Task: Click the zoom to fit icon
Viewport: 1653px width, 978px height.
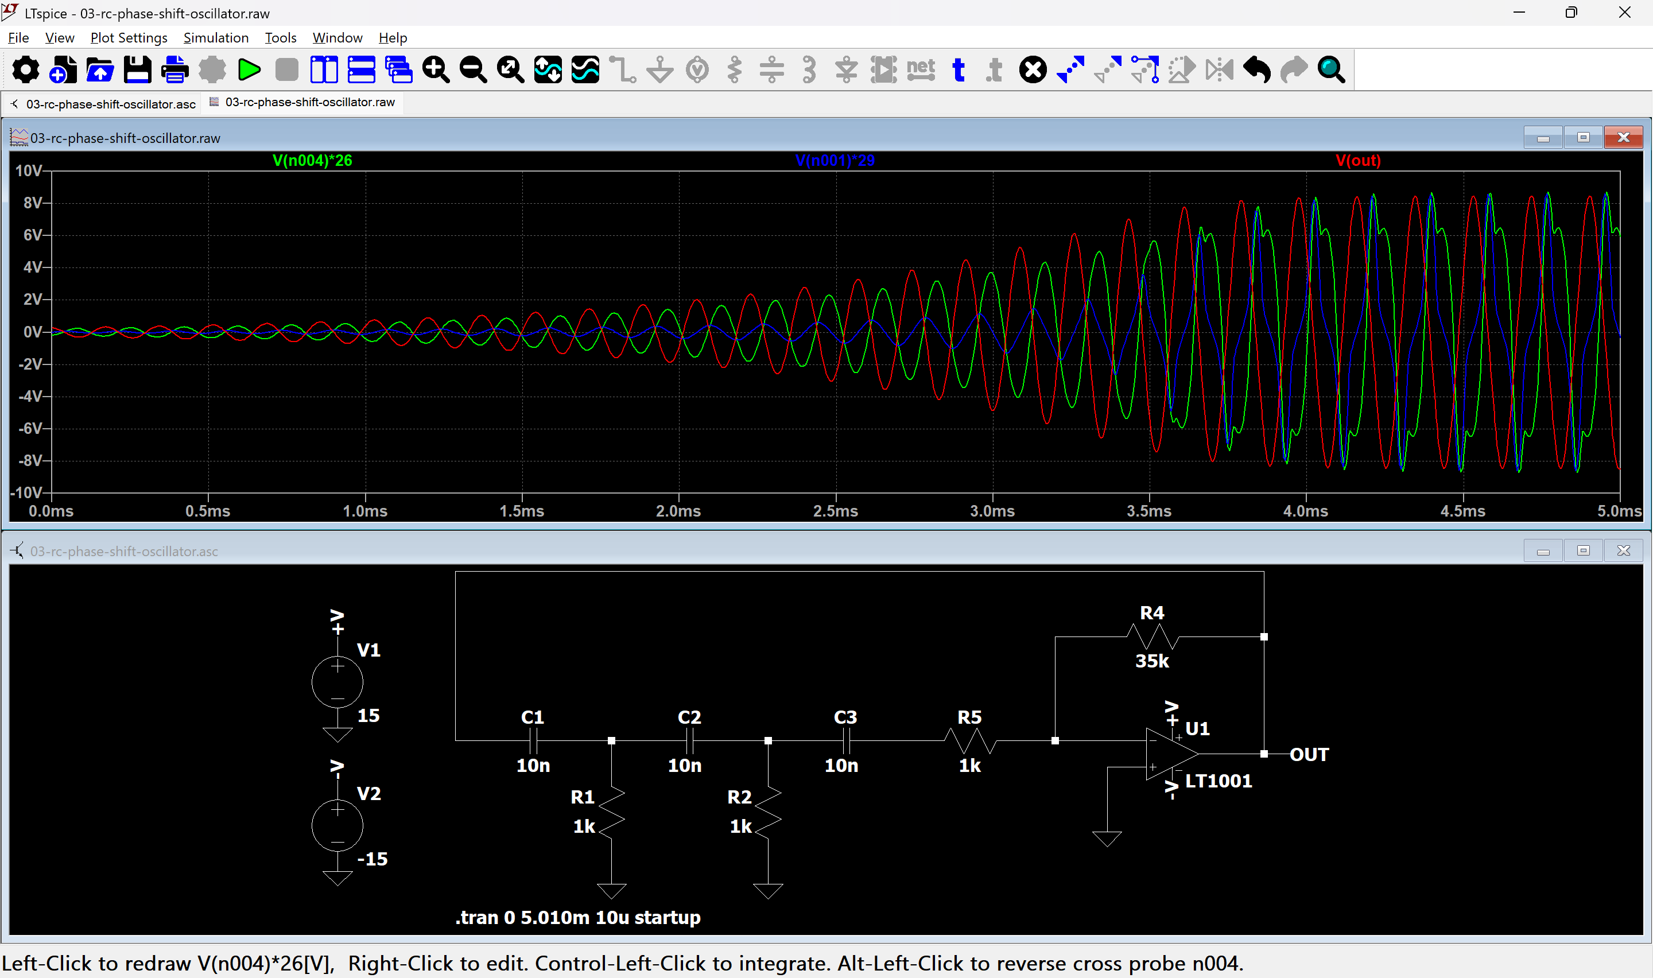Action: click(x=511, y=70)
